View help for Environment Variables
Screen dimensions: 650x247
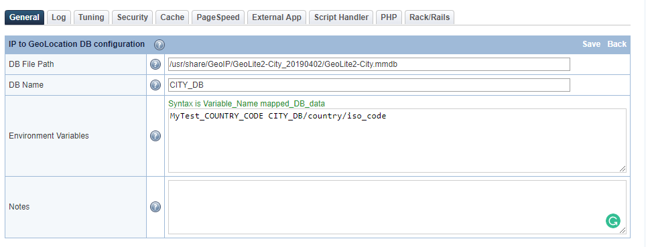[x=155, y=136]
